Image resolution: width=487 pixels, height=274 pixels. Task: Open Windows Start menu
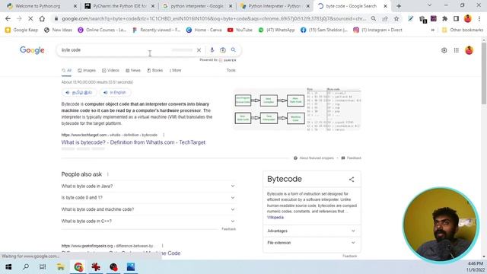(x=8, y=267)
